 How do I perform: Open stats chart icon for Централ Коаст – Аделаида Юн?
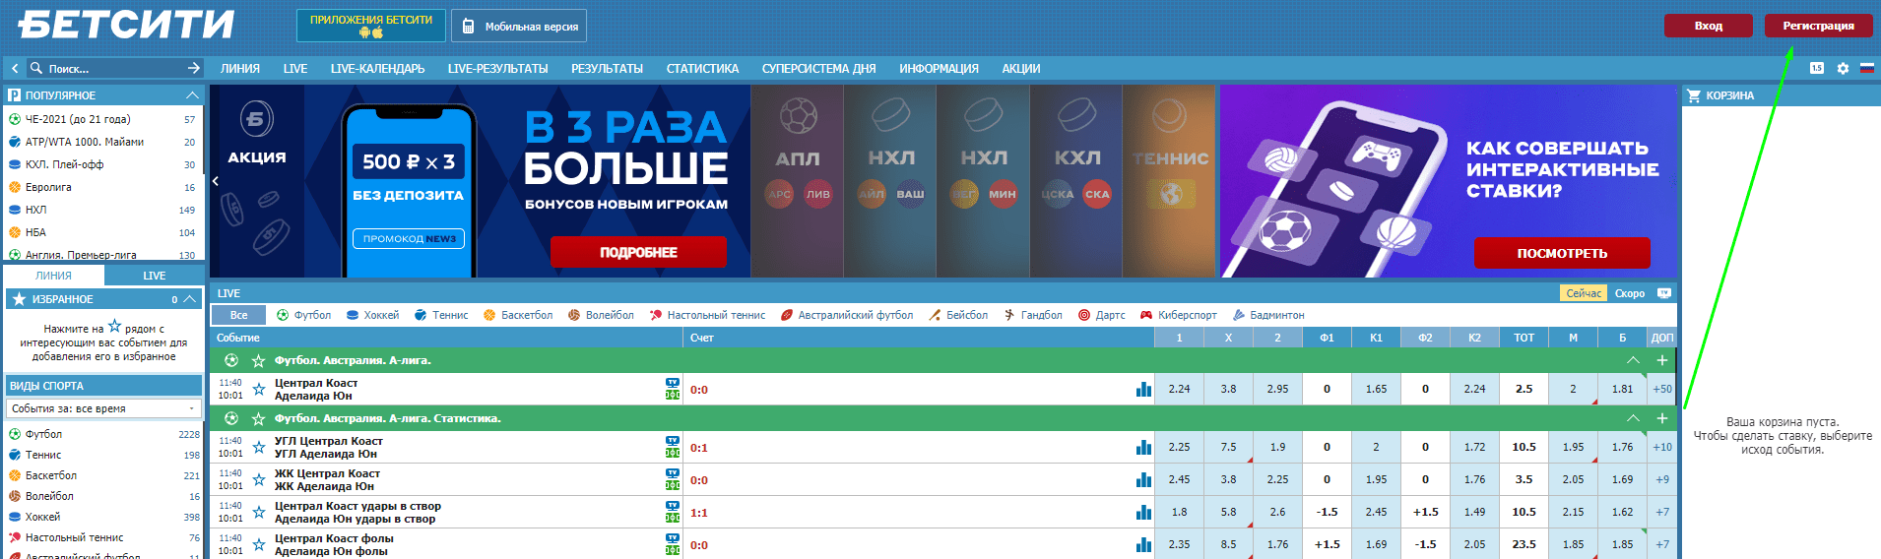1143,389
